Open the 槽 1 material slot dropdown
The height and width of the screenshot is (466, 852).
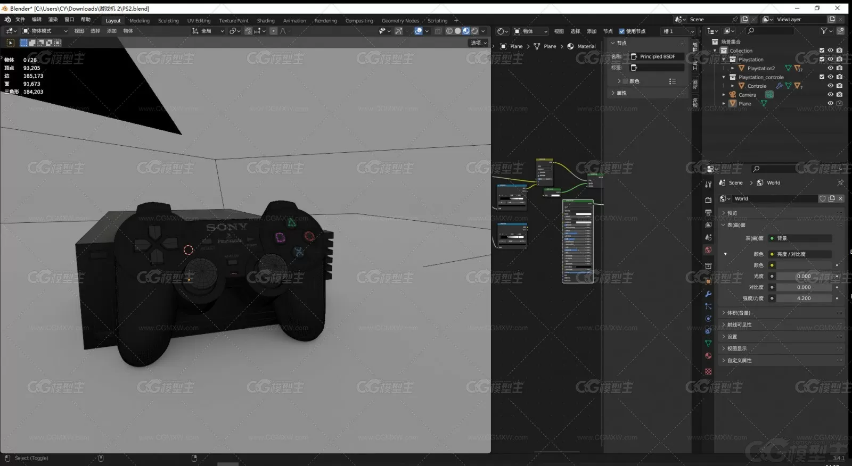[x=678, y=31]
